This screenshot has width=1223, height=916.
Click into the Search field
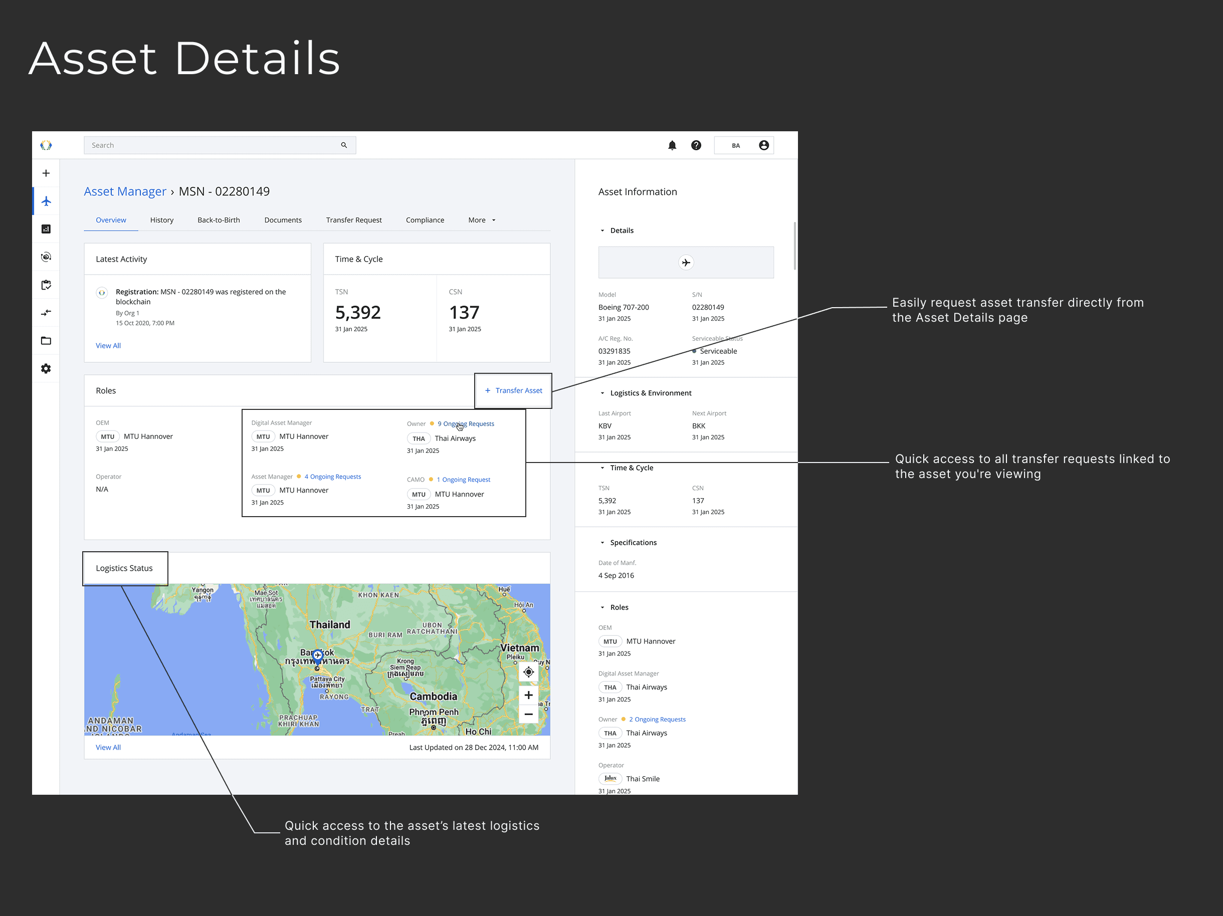pyautogui.click(x=213, y=145)
